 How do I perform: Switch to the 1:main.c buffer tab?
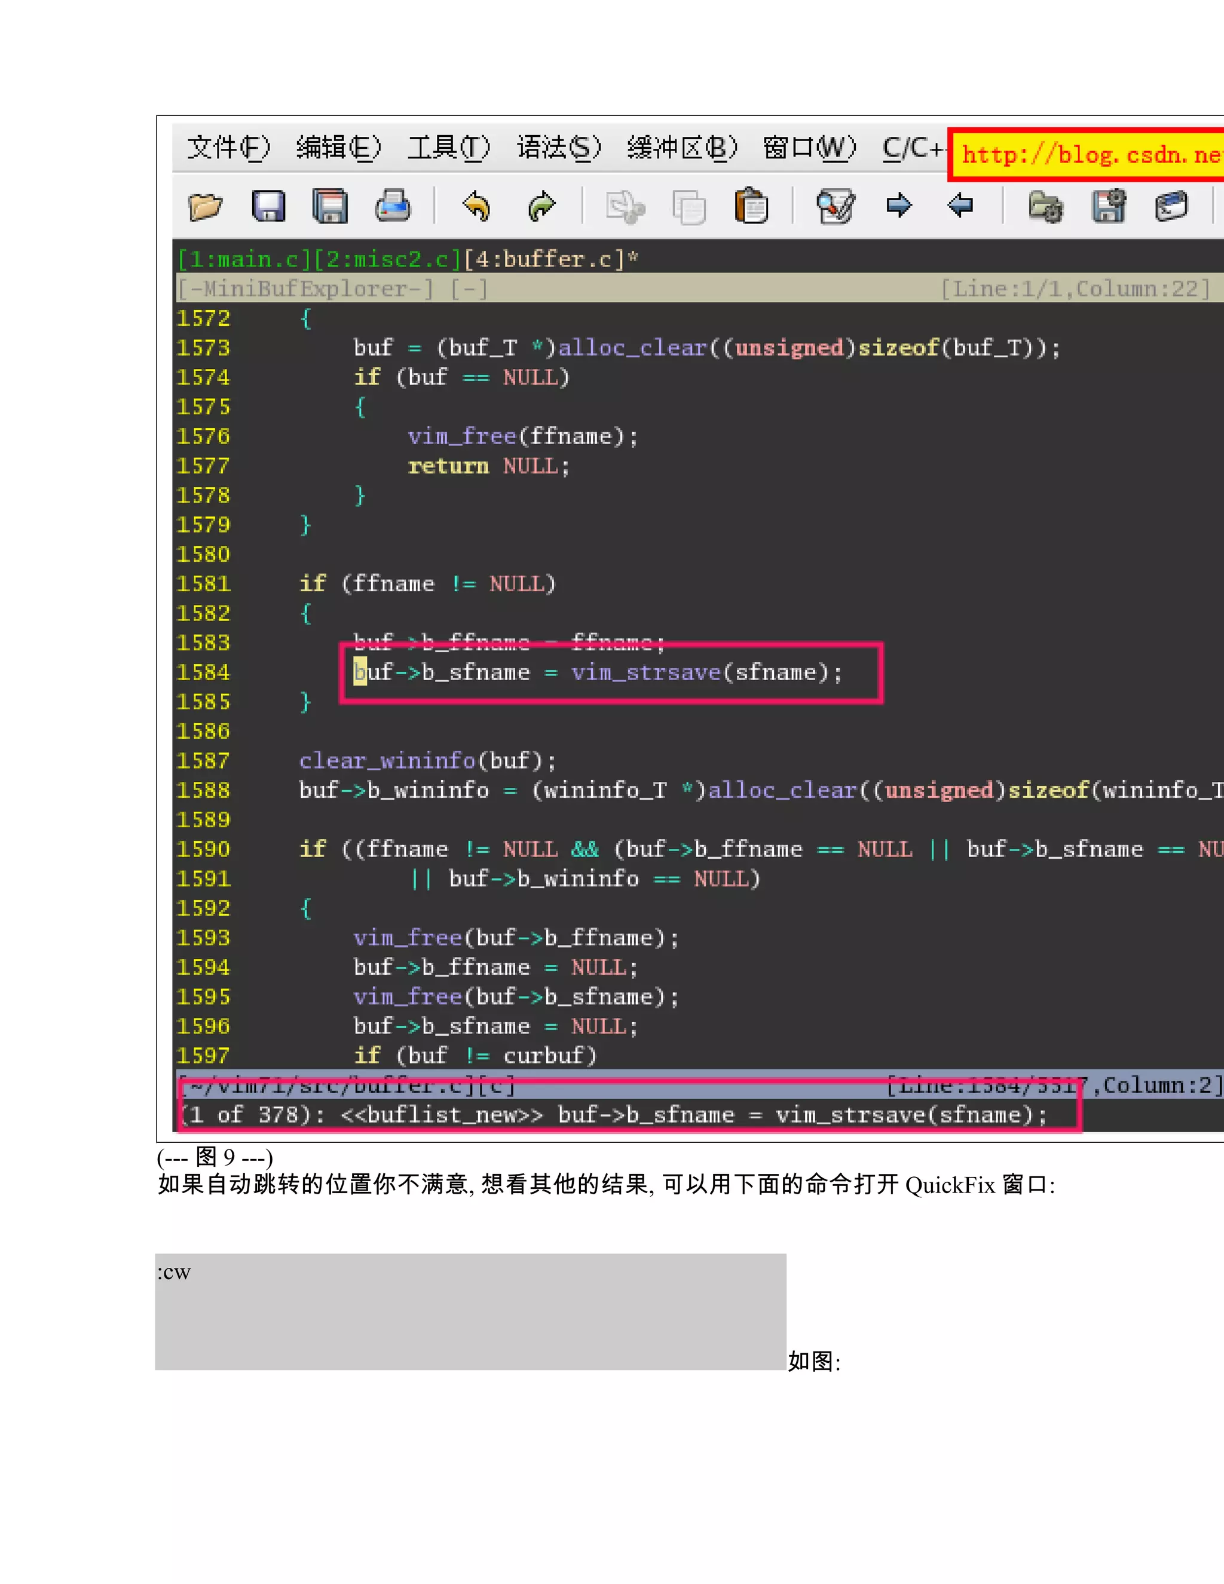coord(244,259)
